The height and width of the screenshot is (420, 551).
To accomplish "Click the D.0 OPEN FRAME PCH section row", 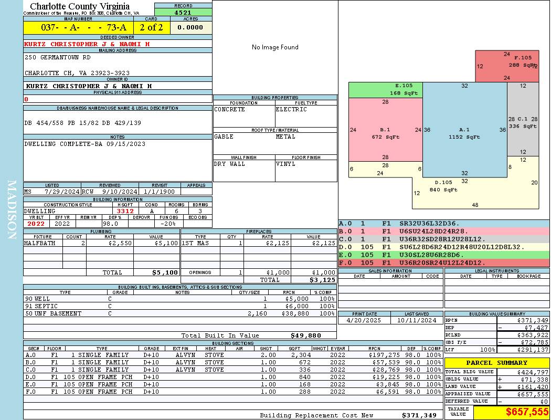I will tap(233, 377).
